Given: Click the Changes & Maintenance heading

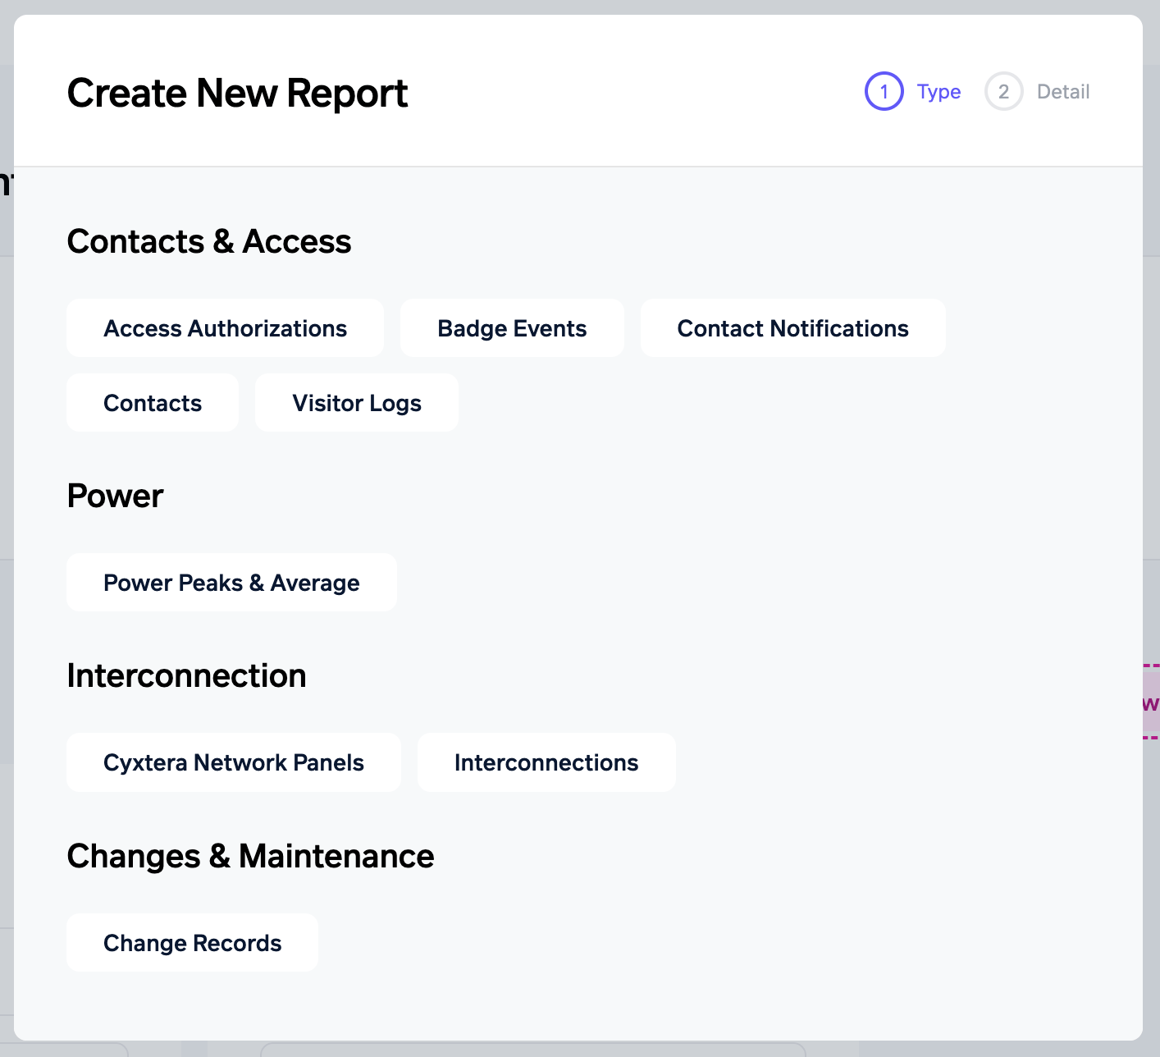Looking at the screenshot, I should pos(251,856).
